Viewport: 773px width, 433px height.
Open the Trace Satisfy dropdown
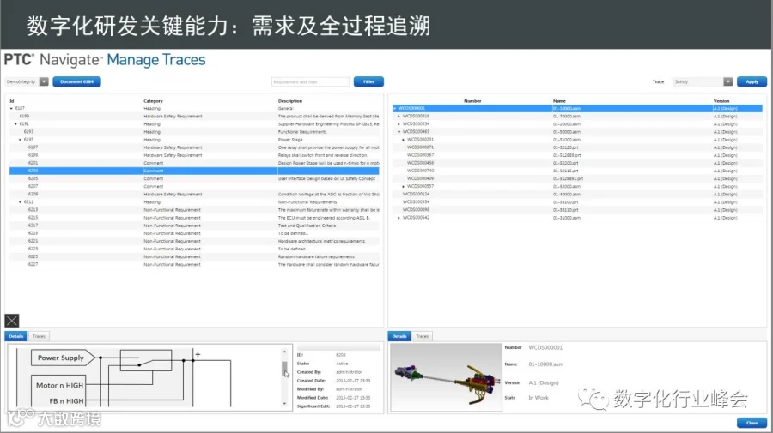(727, 81)
